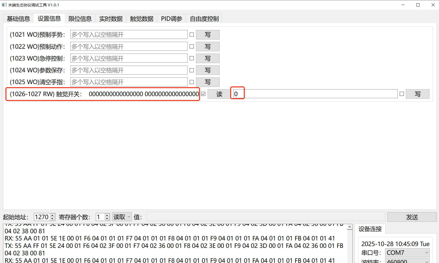Image resolution: width=439 pixels, height=263 pixels.
Task: Switch to the 基础信息 tab
Action: [x=18, y=19]
